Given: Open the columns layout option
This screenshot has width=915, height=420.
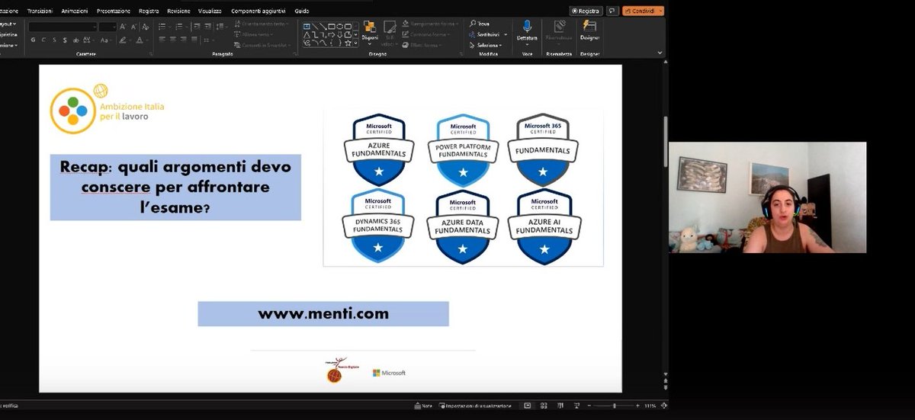Looking at the screenshot, I should coord(208,40).
